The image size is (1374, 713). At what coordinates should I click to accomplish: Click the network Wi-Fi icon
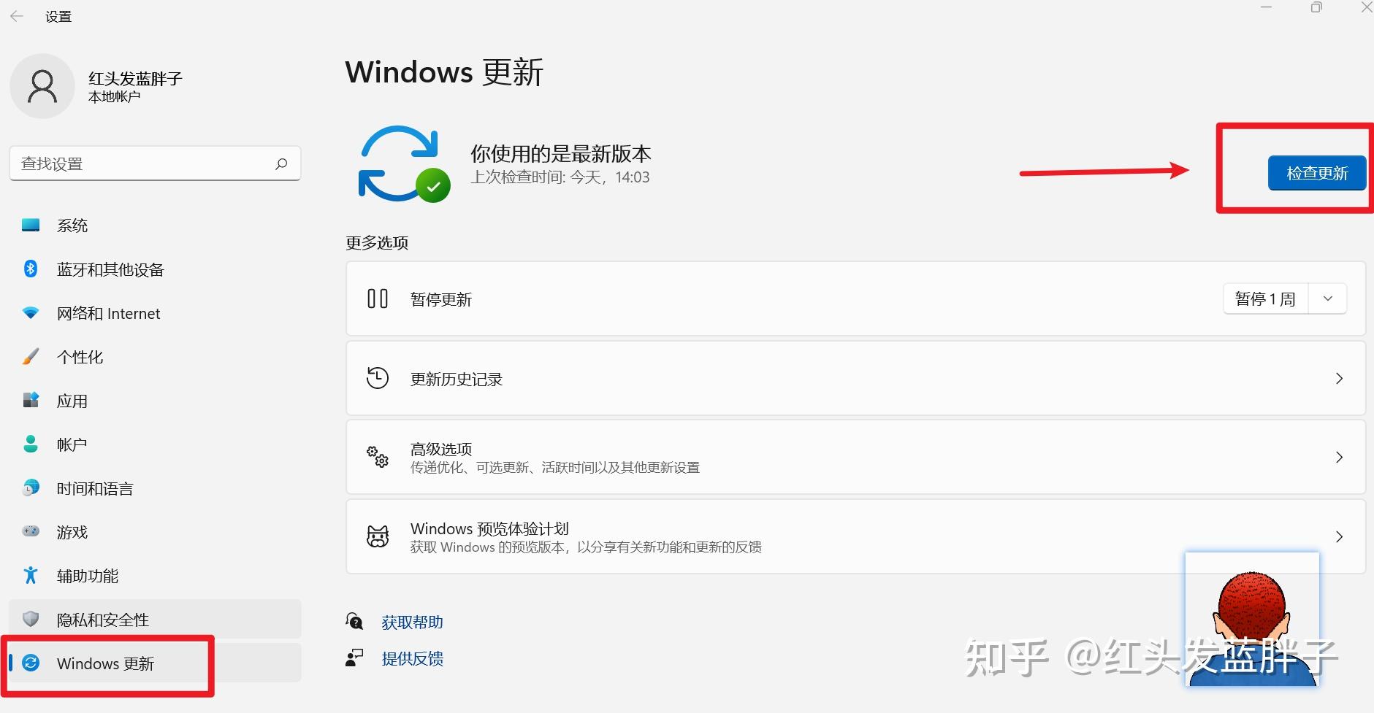(x=31, y=313)
